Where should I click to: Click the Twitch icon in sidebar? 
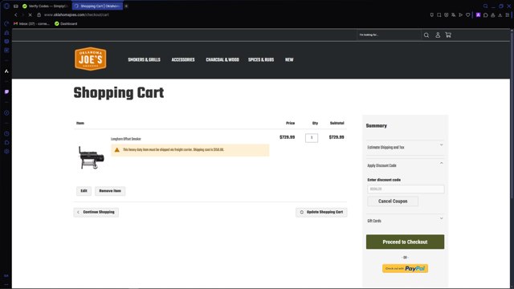point(6,92)
